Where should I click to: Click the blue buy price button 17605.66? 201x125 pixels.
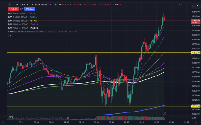(30, 9)
